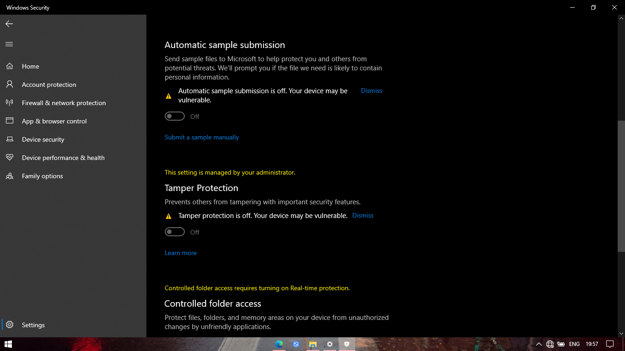The height and width of the screenshot is (351, 625).
Task: Click Learn more under Tamper Protection
Action: (181, 253)
